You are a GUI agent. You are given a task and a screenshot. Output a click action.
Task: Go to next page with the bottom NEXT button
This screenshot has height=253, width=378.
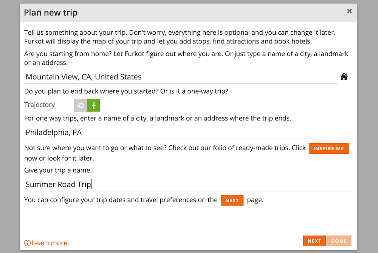click(314, 241)
